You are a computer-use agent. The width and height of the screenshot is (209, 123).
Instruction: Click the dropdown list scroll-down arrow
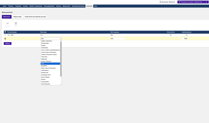click(x=61, y=84)
